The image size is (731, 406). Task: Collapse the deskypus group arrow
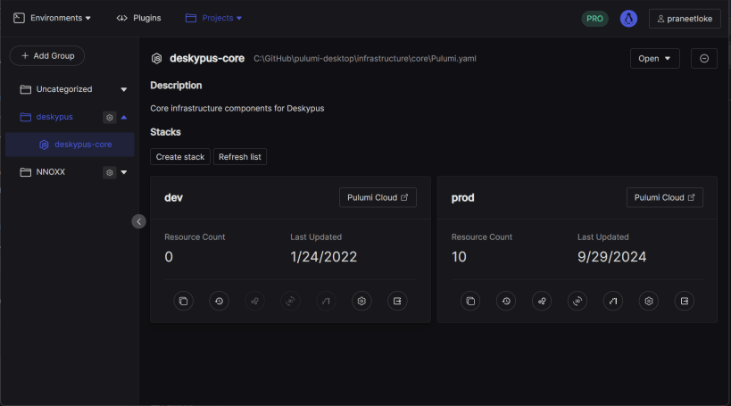pos(124,117)
